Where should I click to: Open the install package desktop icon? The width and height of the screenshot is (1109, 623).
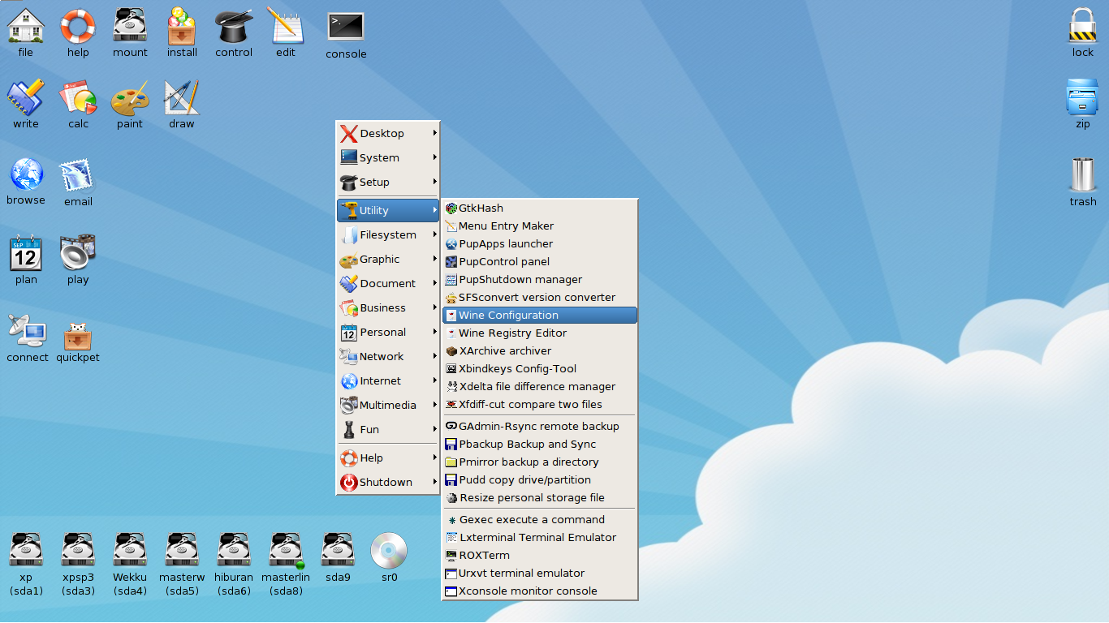coord(182,26)
